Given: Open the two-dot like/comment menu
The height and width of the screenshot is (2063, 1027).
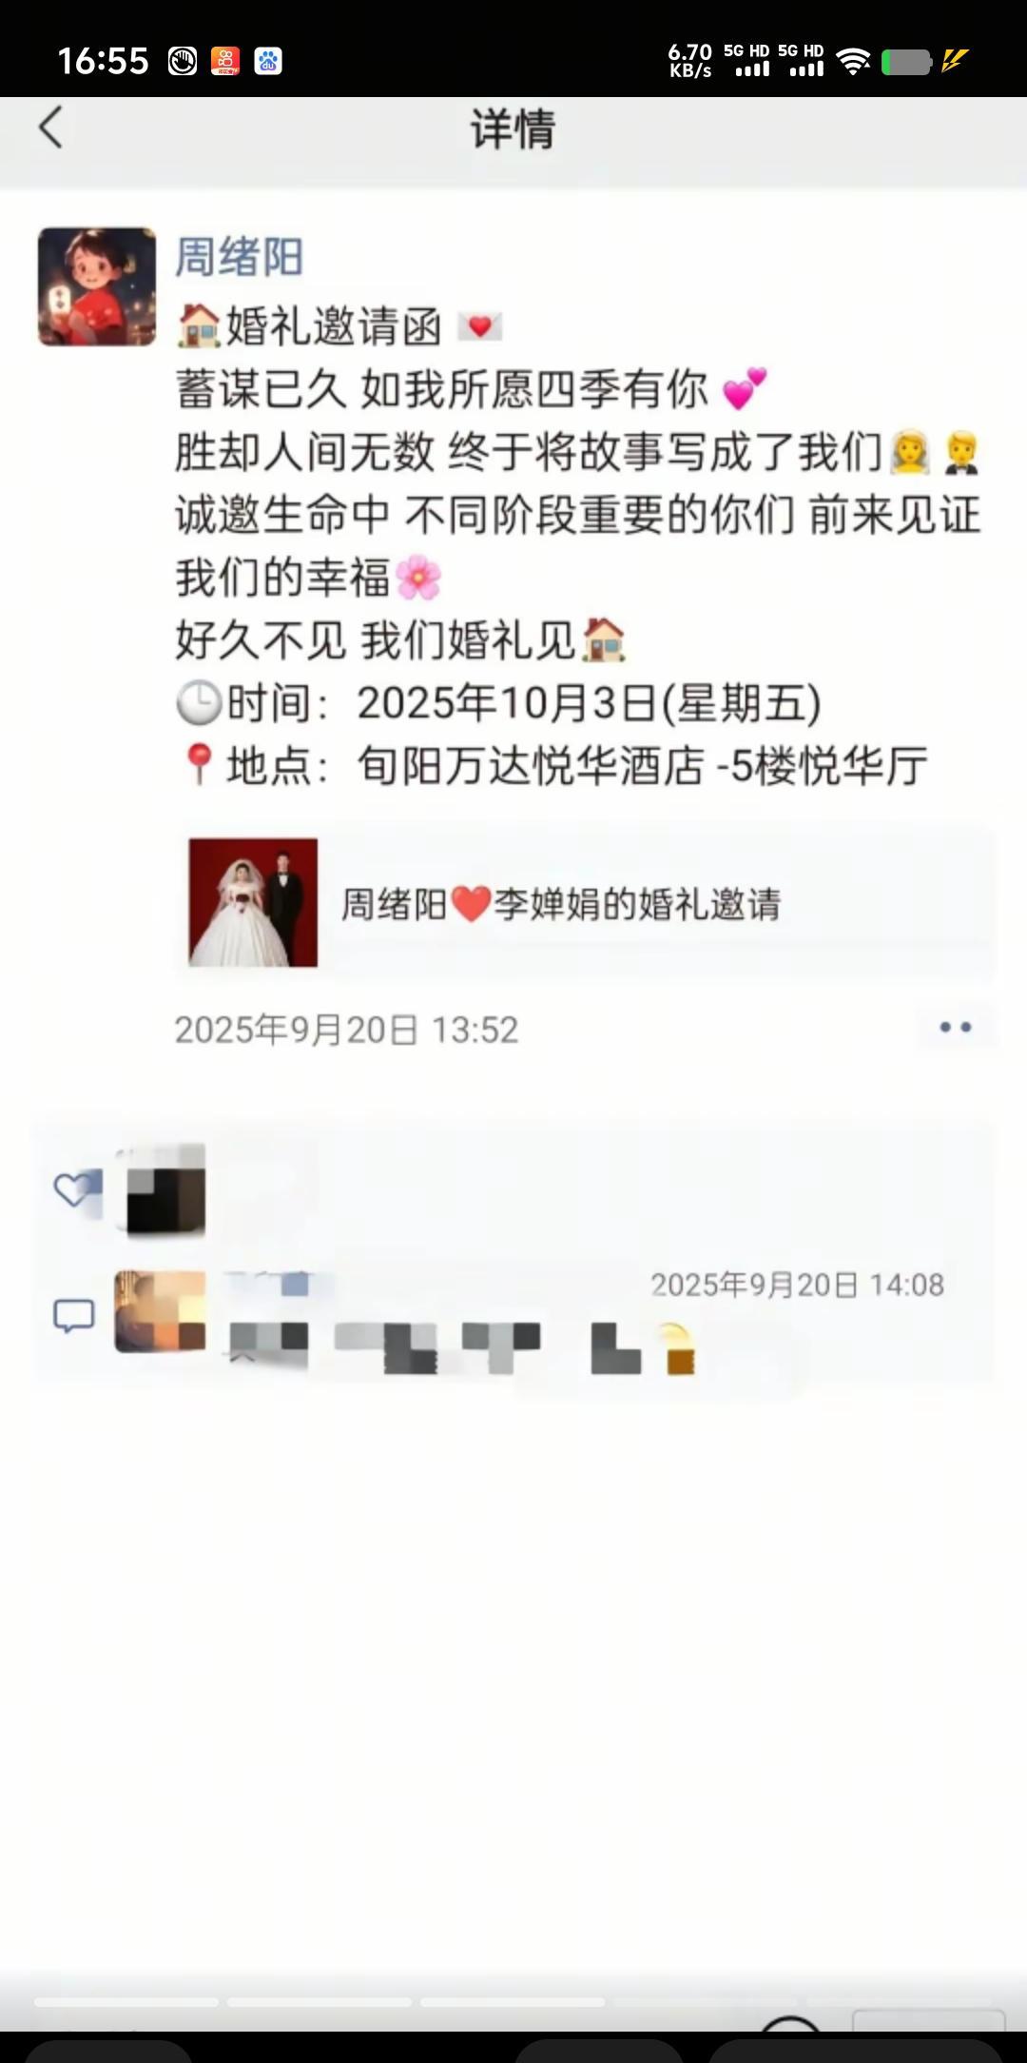Looking at the screenshot, I should click(955, 1028).
